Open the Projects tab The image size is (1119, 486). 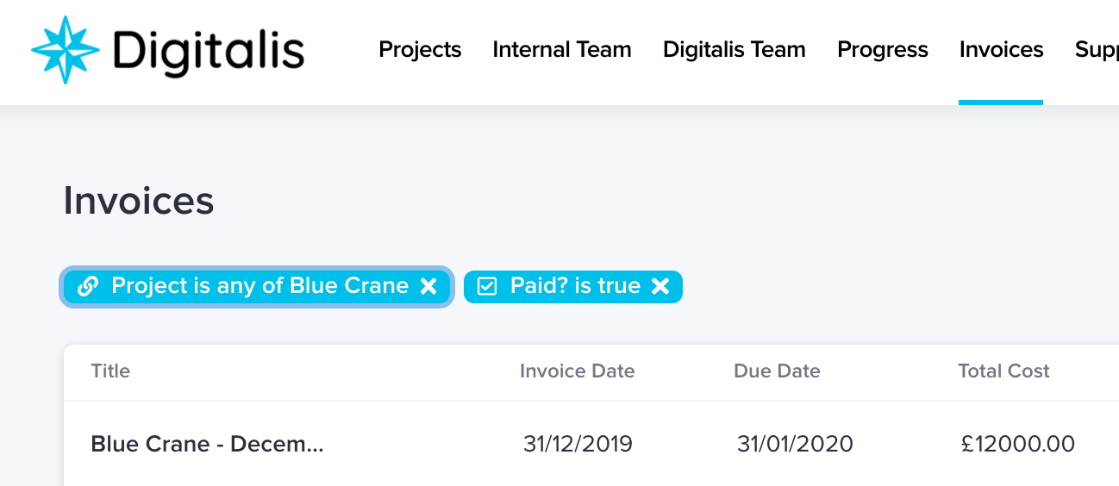tap(420, 50)
